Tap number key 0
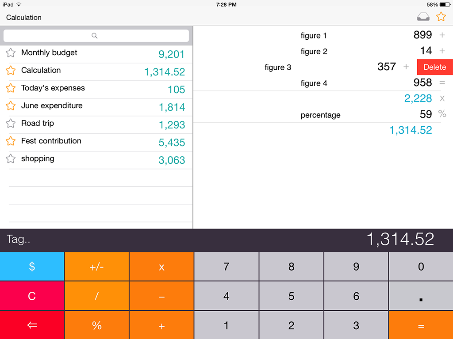453x339 pixels. pos(421,266)
